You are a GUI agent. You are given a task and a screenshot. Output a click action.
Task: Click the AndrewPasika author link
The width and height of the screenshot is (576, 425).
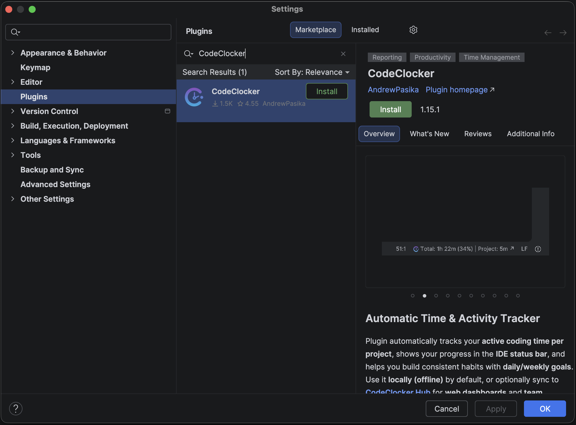393,89
